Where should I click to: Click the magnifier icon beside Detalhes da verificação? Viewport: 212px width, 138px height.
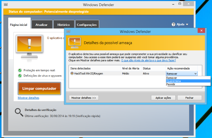[x=19, y=112]
